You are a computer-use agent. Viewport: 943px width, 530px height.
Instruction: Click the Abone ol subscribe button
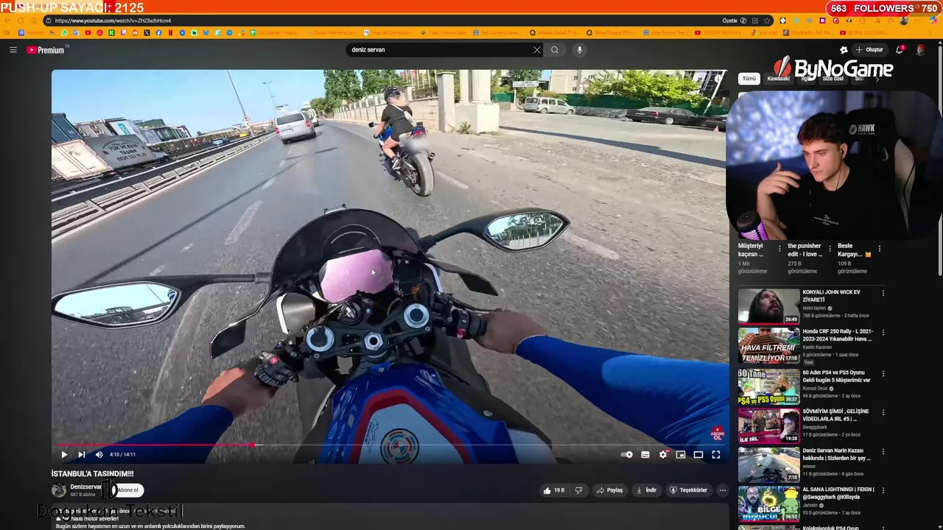127,490
